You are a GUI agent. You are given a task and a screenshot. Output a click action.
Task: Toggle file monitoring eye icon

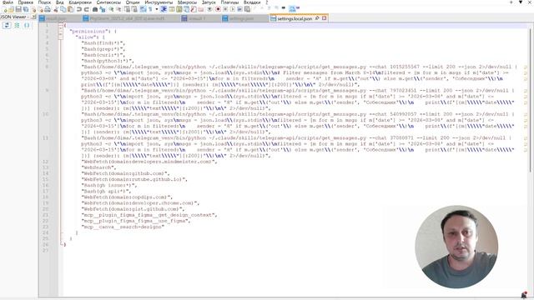pos(209,9)
